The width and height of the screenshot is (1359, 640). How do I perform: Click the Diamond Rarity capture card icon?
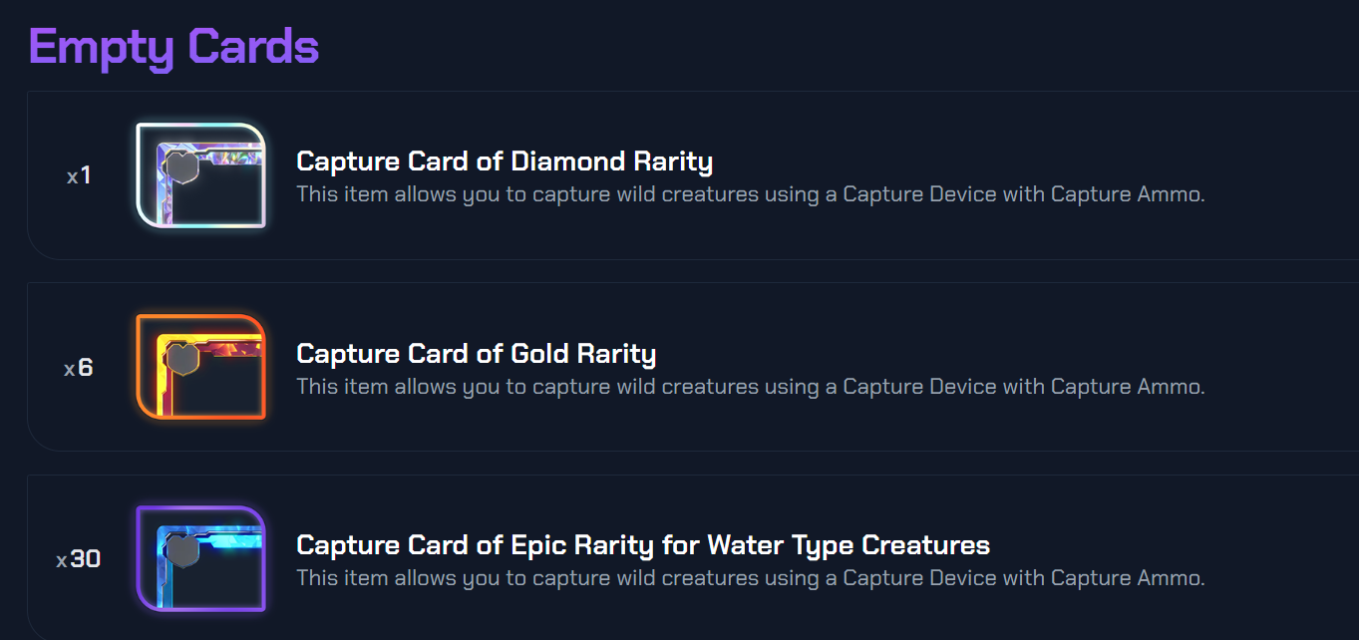[x=201, y=176]
